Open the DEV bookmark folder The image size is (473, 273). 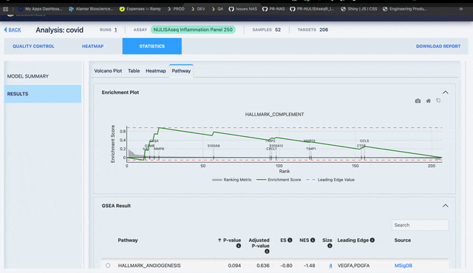click(198, 9)
